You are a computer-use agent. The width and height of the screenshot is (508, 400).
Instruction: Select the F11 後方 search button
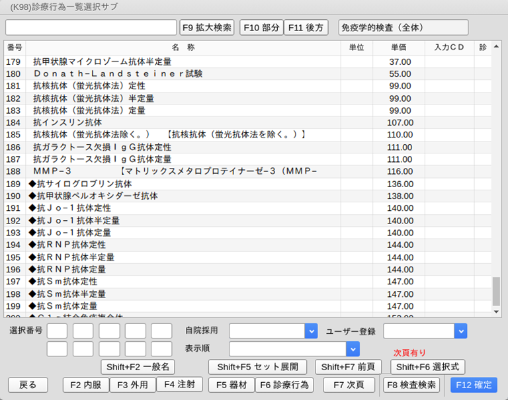[306, 27]
